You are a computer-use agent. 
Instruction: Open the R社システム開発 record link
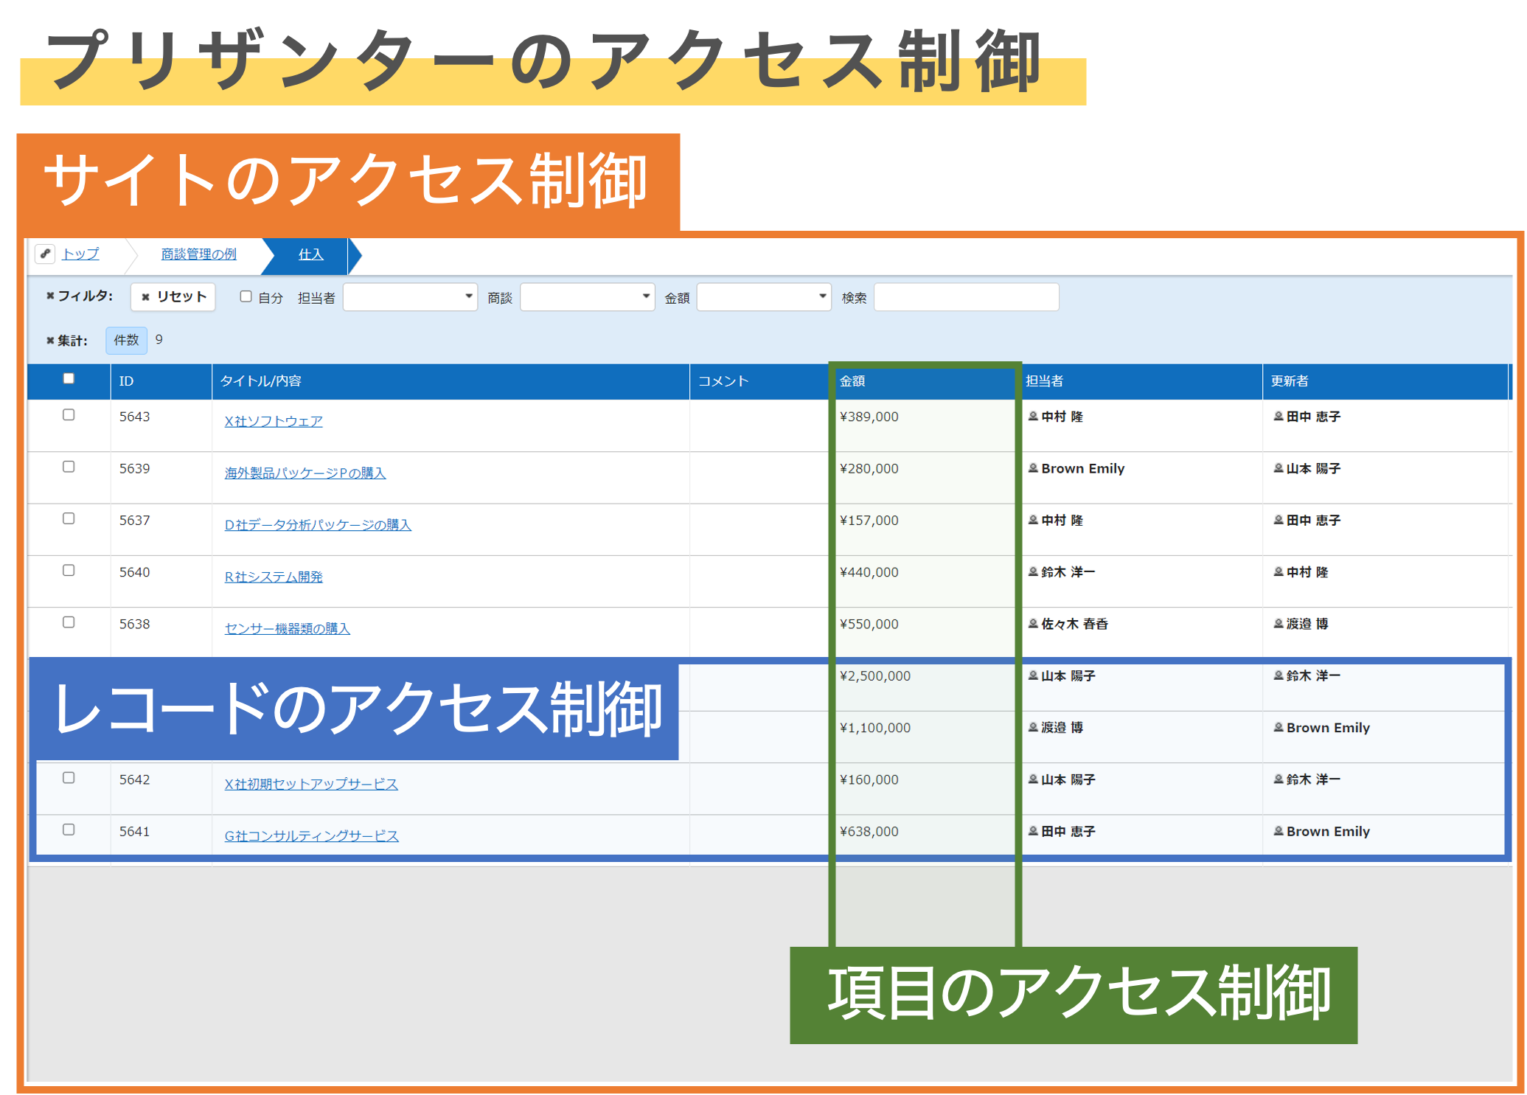coord(274,577)
